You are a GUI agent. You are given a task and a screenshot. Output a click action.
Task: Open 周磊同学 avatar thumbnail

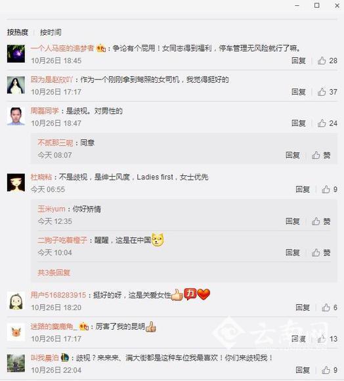[16, 116]
